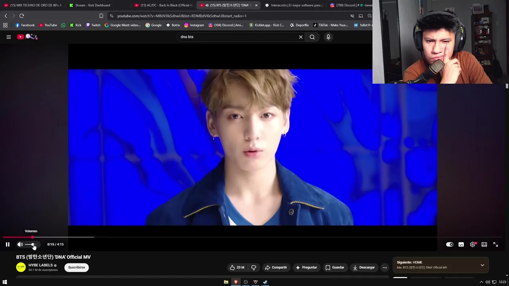The height and width of the screenshot is (286, 509).
Task: Open the bookmarks apps grid icon
Action: (5, 25)
